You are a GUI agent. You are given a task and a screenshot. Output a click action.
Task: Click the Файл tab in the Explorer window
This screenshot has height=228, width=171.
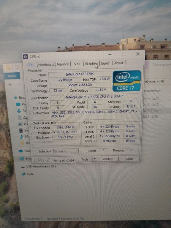tap(12, 76)
